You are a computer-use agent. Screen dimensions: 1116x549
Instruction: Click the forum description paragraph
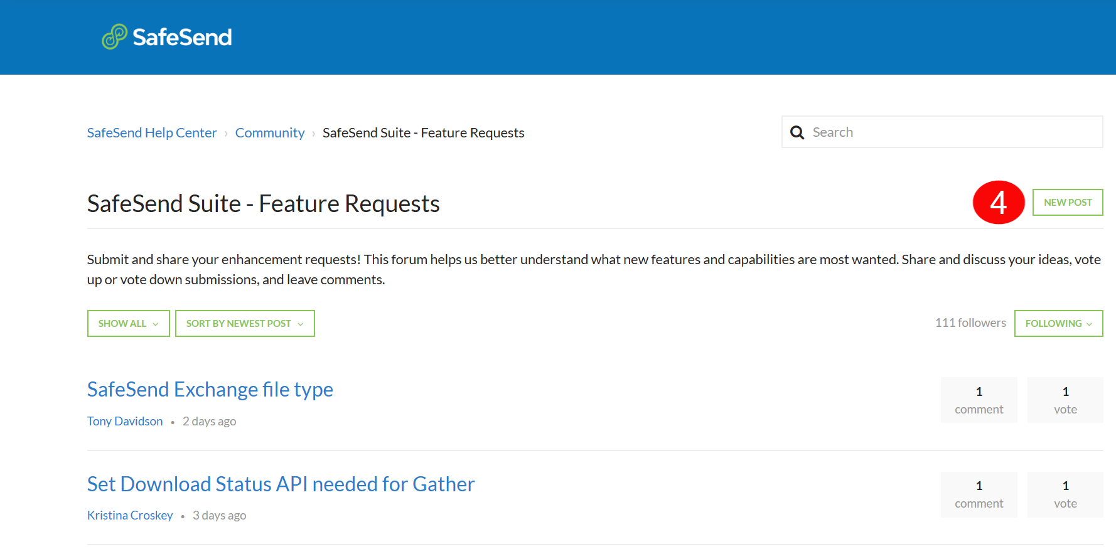pyautogui.click(x=594, y=270)
